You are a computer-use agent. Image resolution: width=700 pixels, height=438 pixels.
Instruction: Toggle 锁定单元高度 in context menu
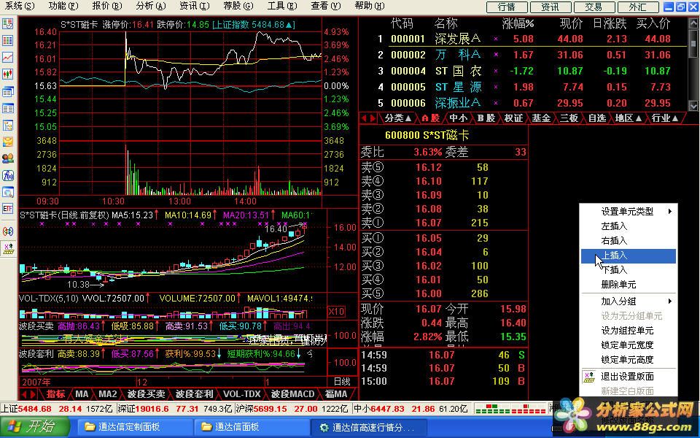[x=628, y=360]
